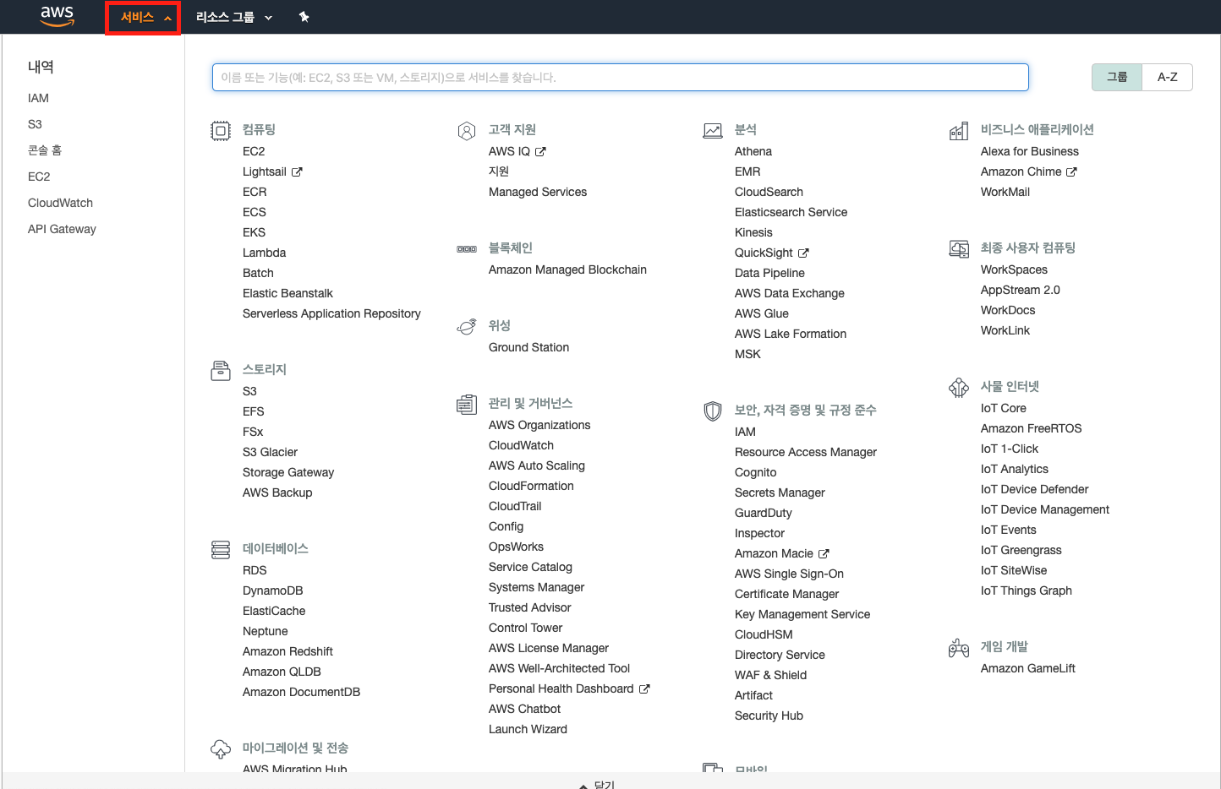Click the 사물 인터넷 (IoT) category icon

[x=958, y=387]
